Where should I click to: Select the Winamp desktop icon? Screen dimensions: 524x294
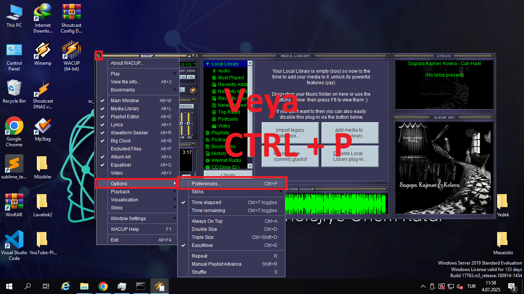(x=43, y=53)
